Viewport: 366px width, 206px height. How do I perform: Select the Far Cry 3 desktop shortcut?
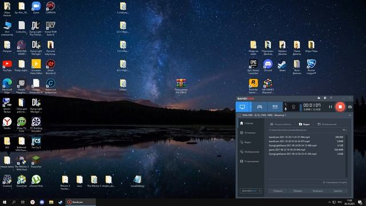[x=36, y=143]
